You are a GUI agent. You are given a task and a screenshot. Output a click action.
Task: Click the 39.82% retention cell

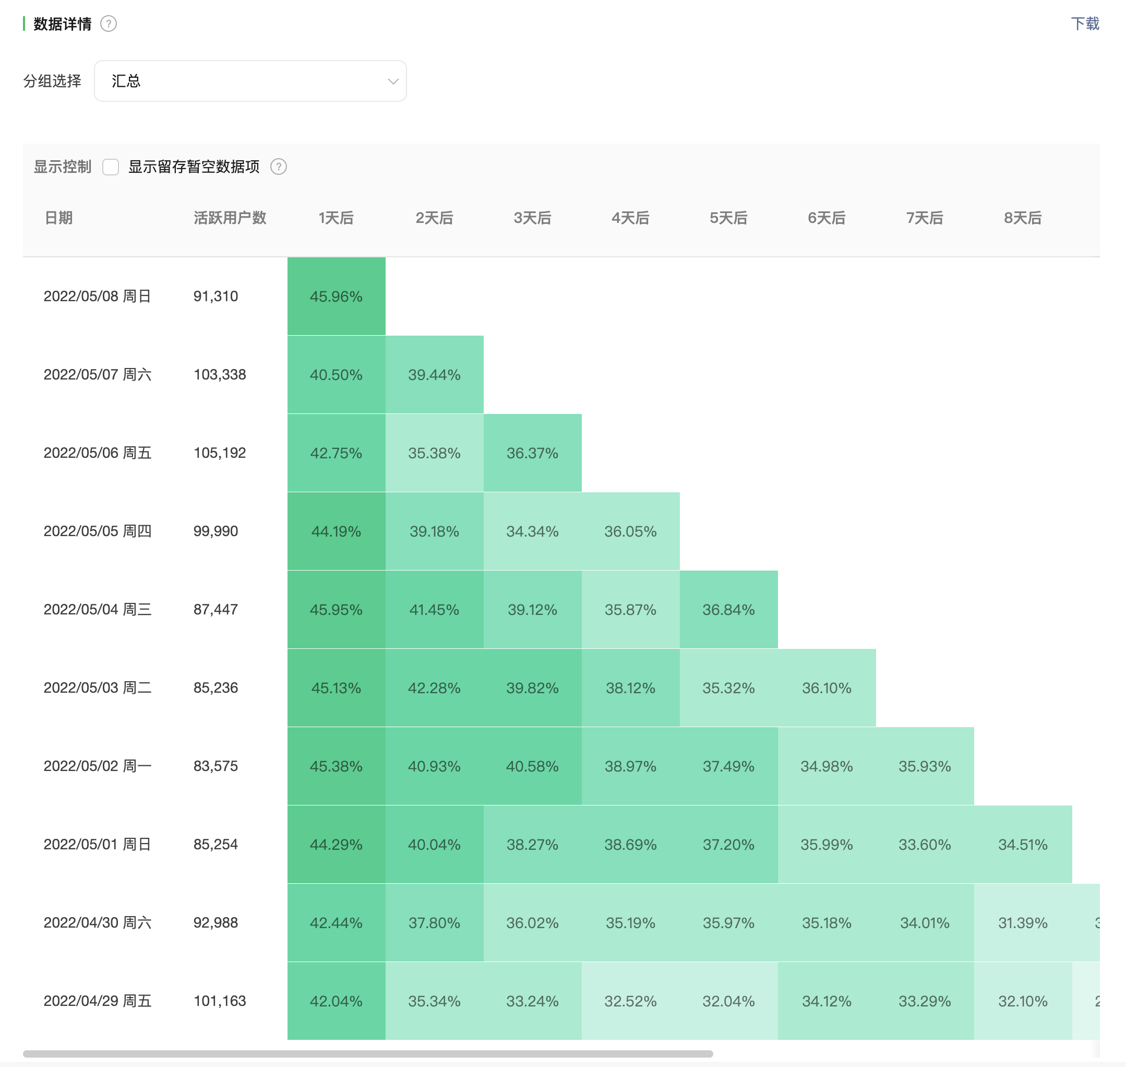(533, 687)
